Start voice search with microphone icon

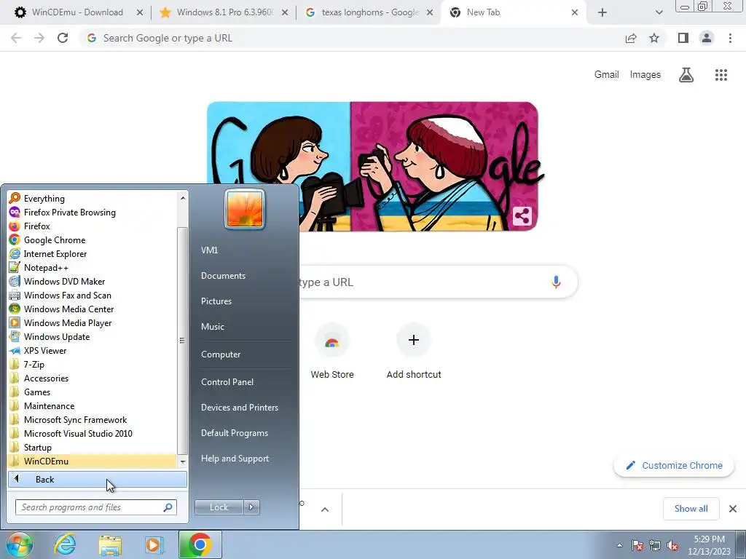point(556,282)
